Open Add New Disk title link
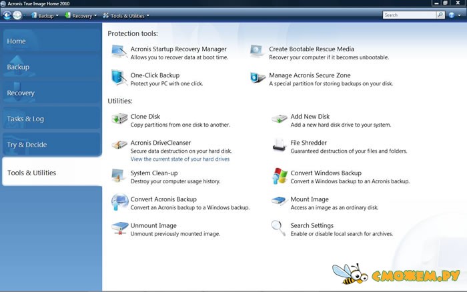Image resolution: width=467 pixels, height=292 pixels. coord(310,117)
